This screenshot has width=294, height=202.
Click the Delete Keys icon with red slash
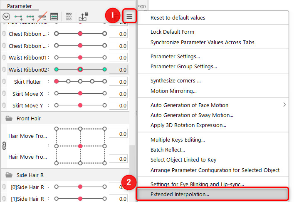42,17
